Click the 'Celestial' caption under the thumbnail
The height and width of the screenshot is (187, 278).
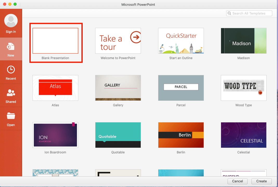point(244,152)
